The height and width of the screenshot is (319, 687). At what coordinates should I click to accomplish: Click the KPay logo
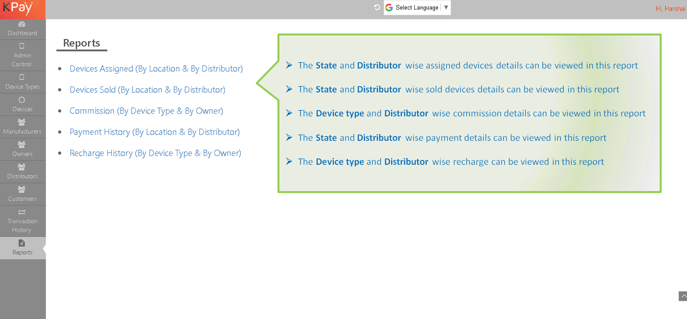coord(18,9)
